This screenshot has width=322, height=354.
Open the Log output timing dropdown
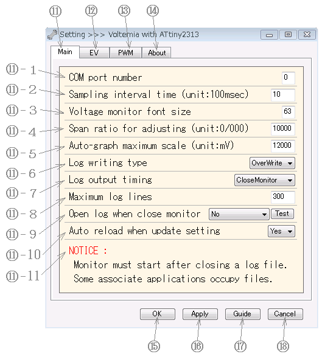pyautogui.click(x=265, y=180)
